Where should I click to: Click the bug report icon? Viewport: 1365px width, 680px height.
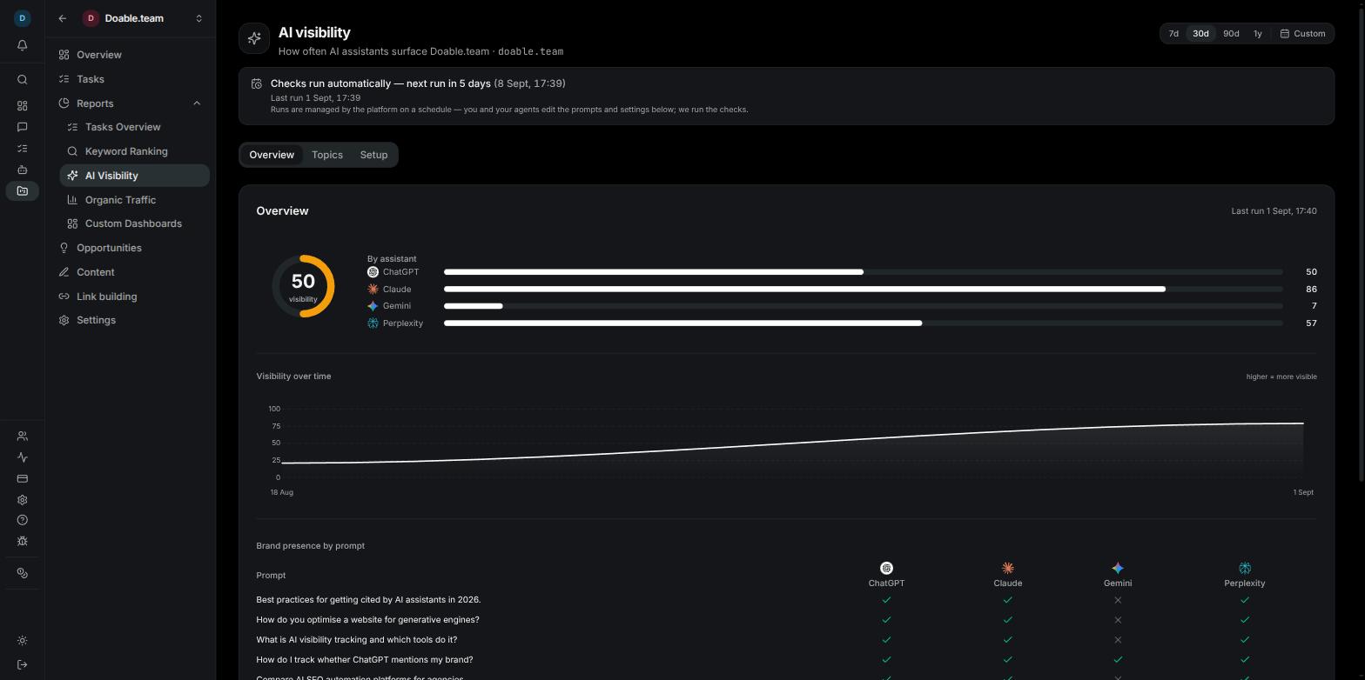point(23,541)
